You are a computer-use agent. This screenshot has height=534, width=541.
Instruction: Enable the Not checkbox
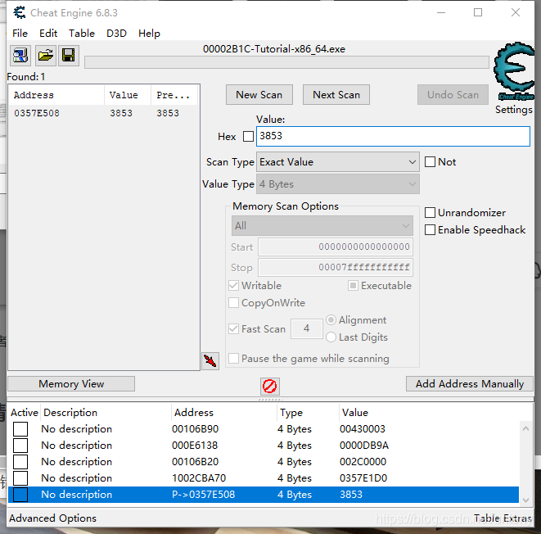tap(430, 162)
